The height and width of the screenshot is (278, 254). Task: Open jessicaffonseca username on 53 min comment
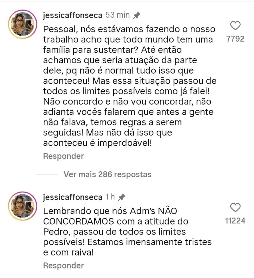click(x=73, y=15)
